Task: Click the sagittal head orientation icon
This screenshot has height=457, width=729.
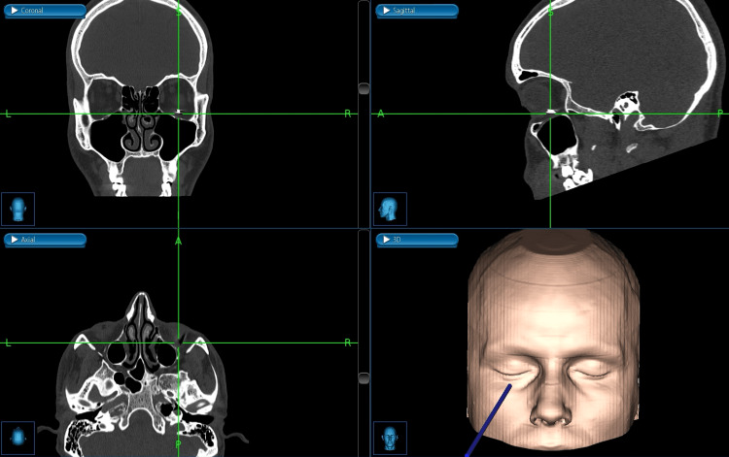Action: [x=390, y=210]
